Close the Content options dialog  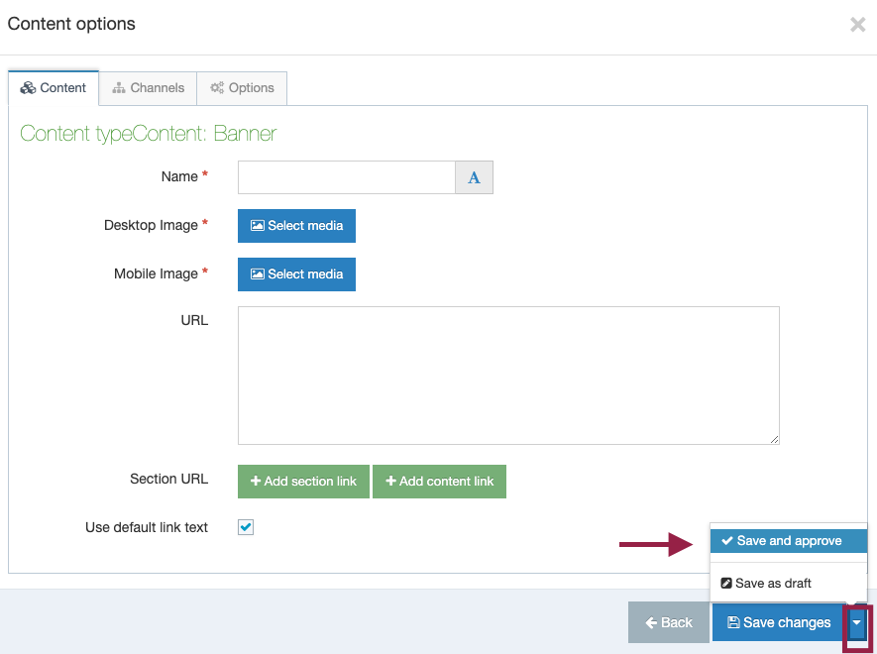857,25
